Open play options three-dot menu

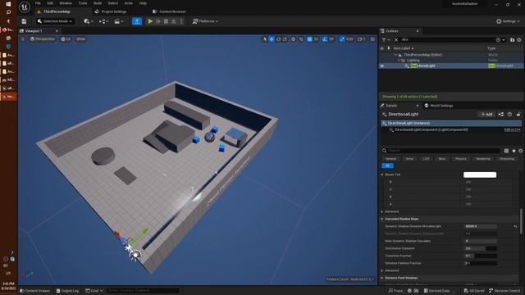[181, 21]
